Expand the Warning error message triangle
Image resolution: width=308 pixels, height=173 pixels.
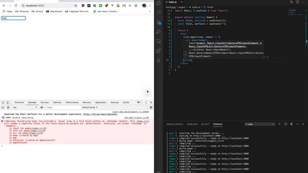[x=5, y=121]
